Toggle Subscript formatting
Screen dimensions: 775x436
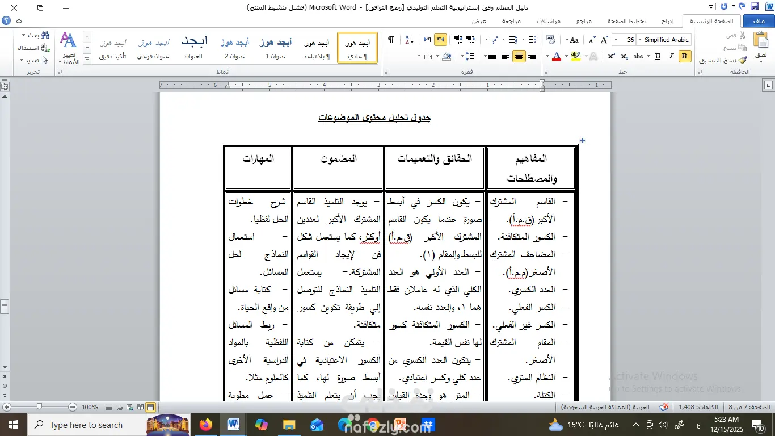click(625, 56)
